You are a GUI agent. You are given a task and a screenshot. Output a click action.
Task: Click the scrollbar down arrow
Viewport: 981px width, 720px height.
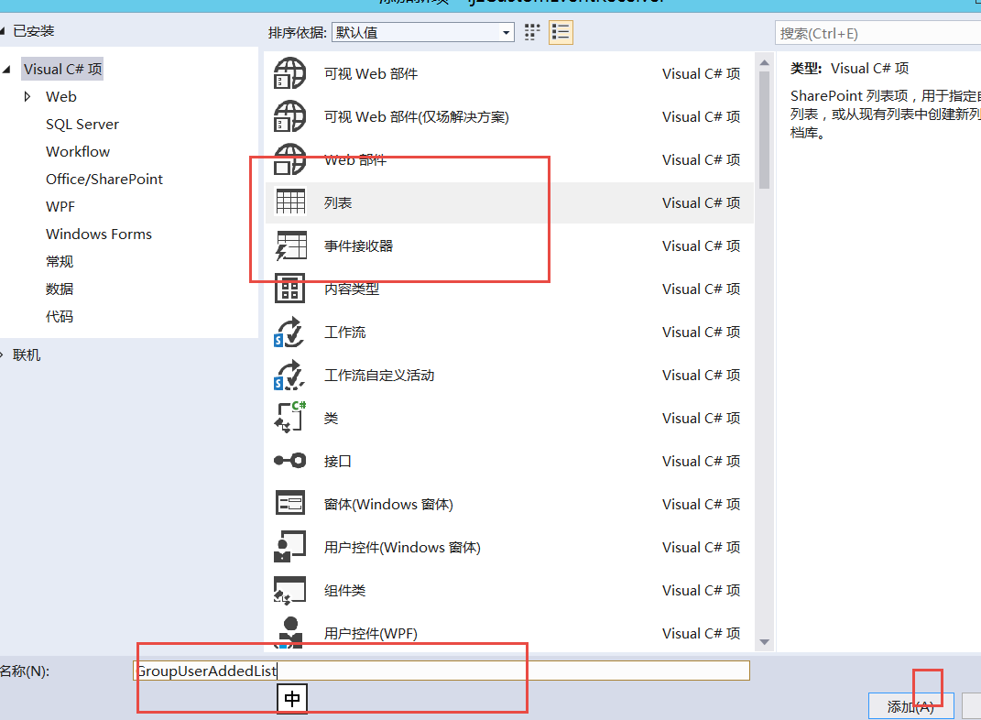tap(764, 642)
